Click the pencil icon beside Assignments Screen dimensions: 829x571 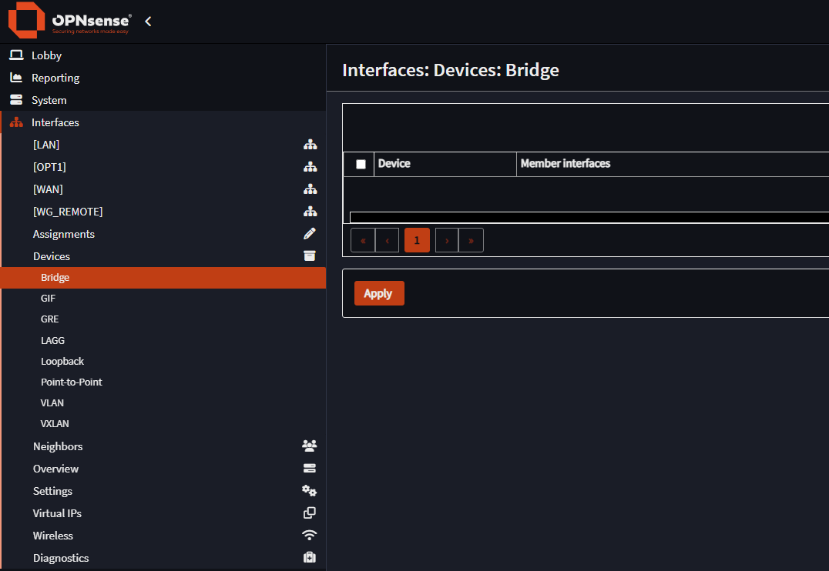coord(310,233)
